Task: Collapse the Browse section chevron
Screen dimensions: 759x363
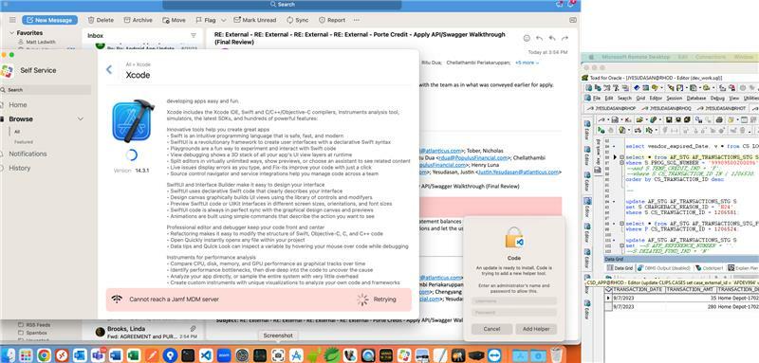Action: point(81,118)
